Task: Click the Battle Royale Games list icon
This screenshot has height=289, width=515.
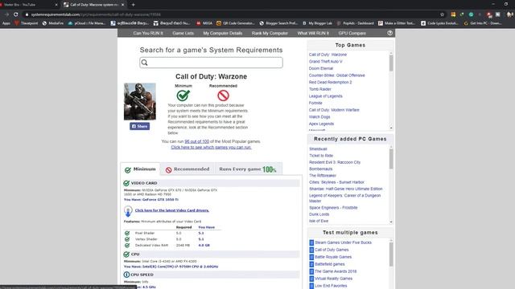Action: tap(311, 257)
